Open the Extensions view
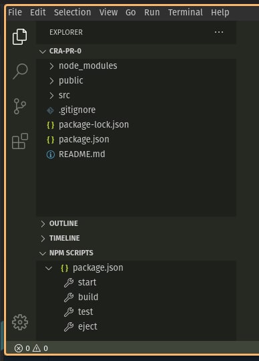The height and width of the screenshot is (361, 259). 20,141
